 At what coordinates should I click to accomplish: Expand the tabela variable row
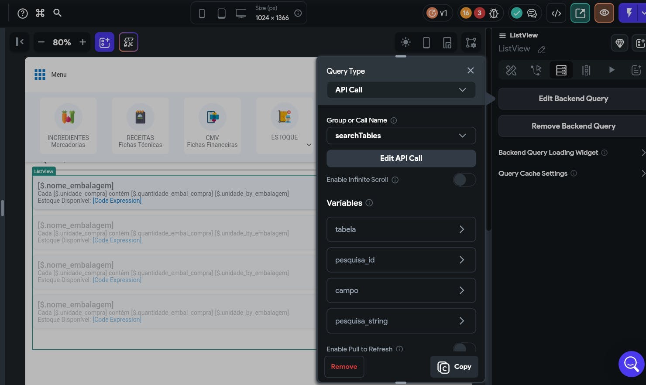pyautogui.click(x=401, y=229)
